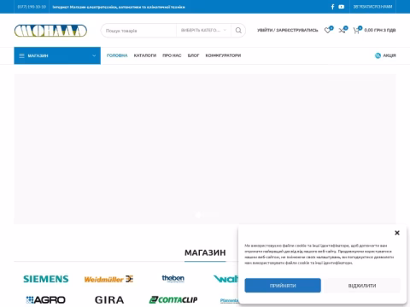Click the product search input field
410x307 pixels.
tap(138, 31)
